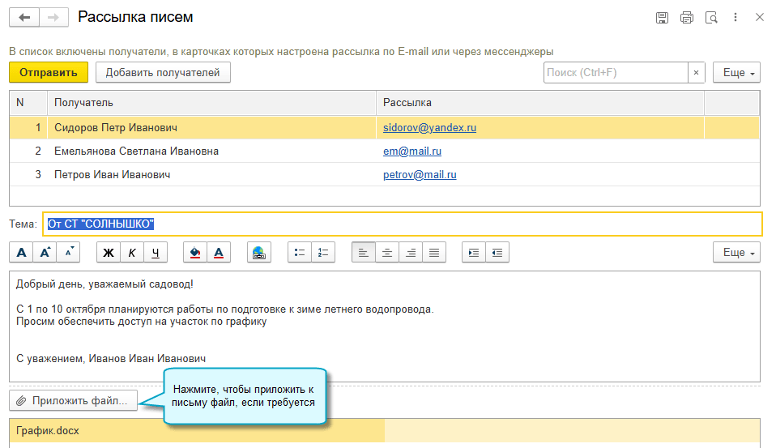The height and width of the screenshot is (448, 776).
Task: Open the text fill color picker
Action: coord(195,253)
